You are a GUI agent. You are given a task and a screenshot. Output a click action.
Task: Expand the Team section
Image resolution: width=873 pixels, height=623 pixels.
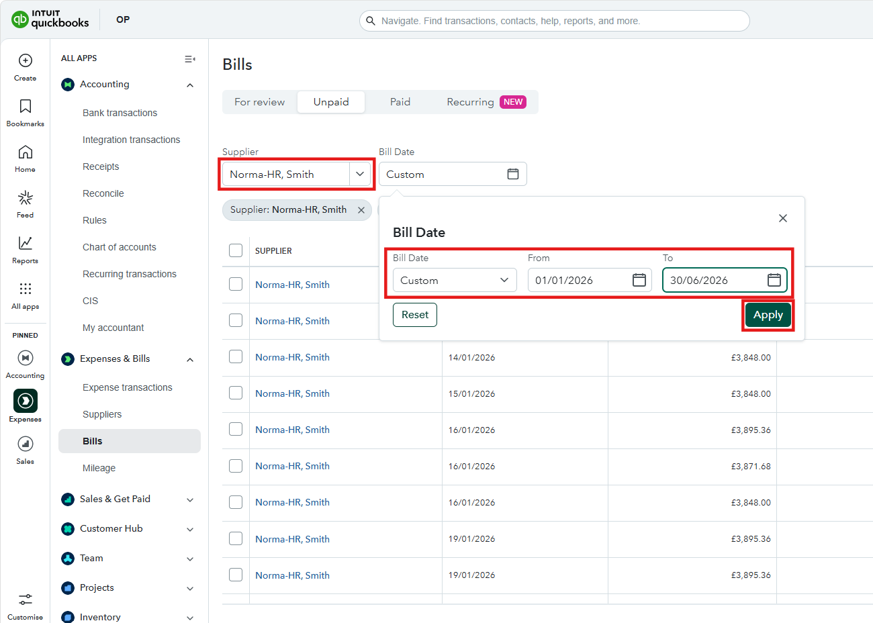(x=190, y=559)
